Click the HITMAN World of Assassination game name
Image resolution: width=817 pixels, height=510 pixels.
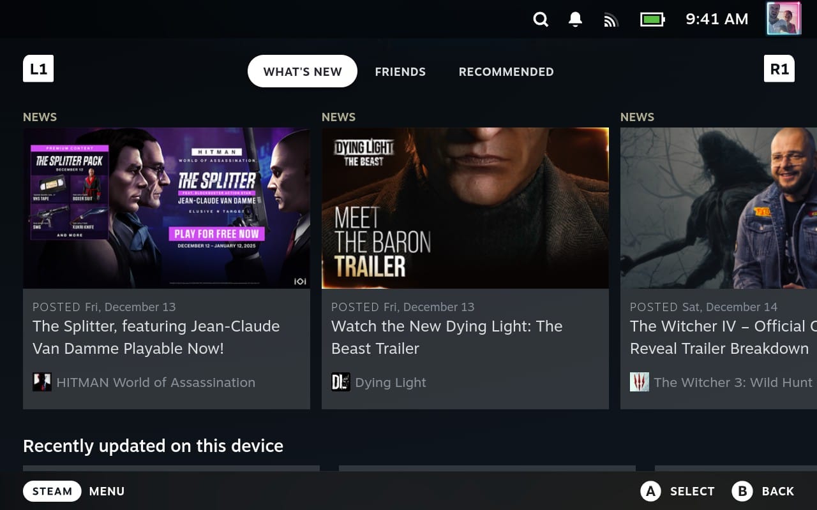point(156,382)
